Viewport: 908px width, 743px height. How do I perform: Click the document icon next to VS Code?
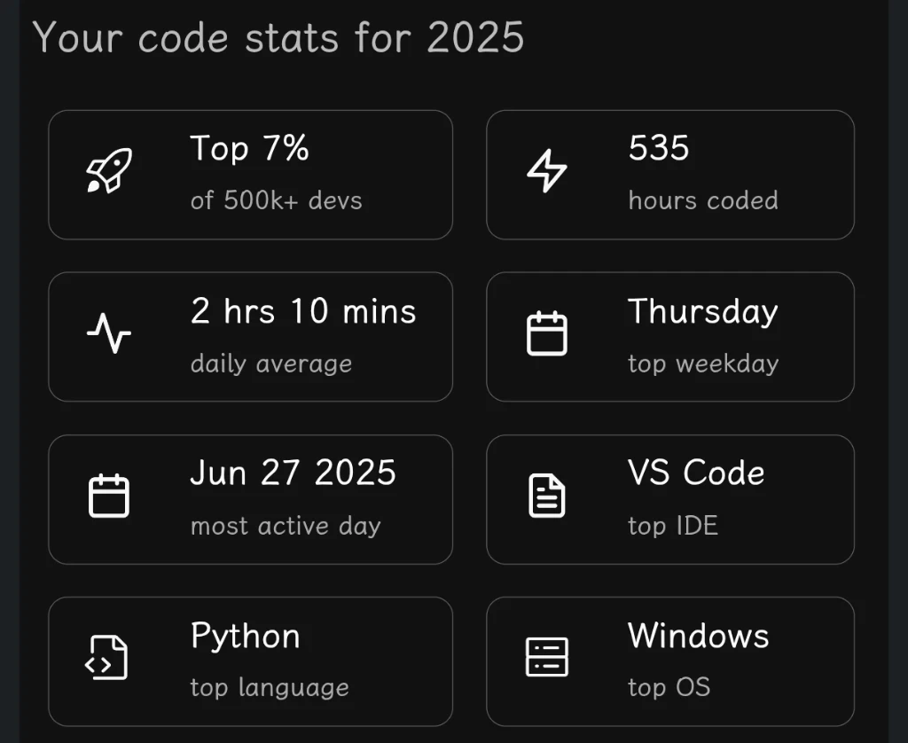coord(546,496)
